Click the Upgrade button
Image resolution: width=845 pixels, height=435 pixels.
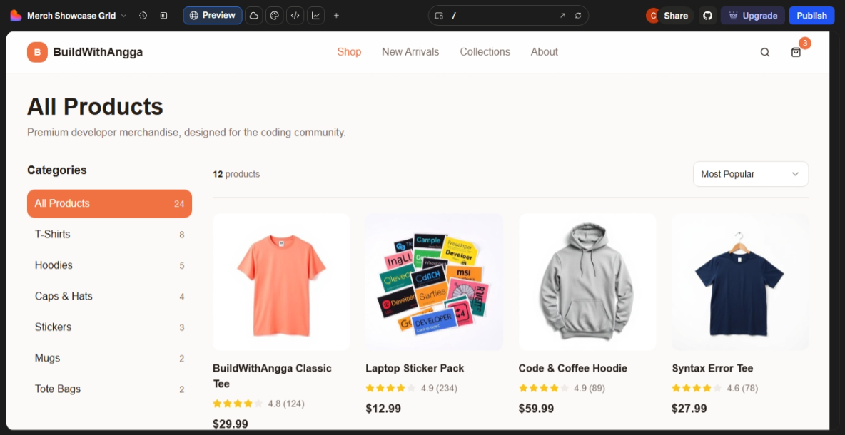pyautogui.click(x=752, y=16)
